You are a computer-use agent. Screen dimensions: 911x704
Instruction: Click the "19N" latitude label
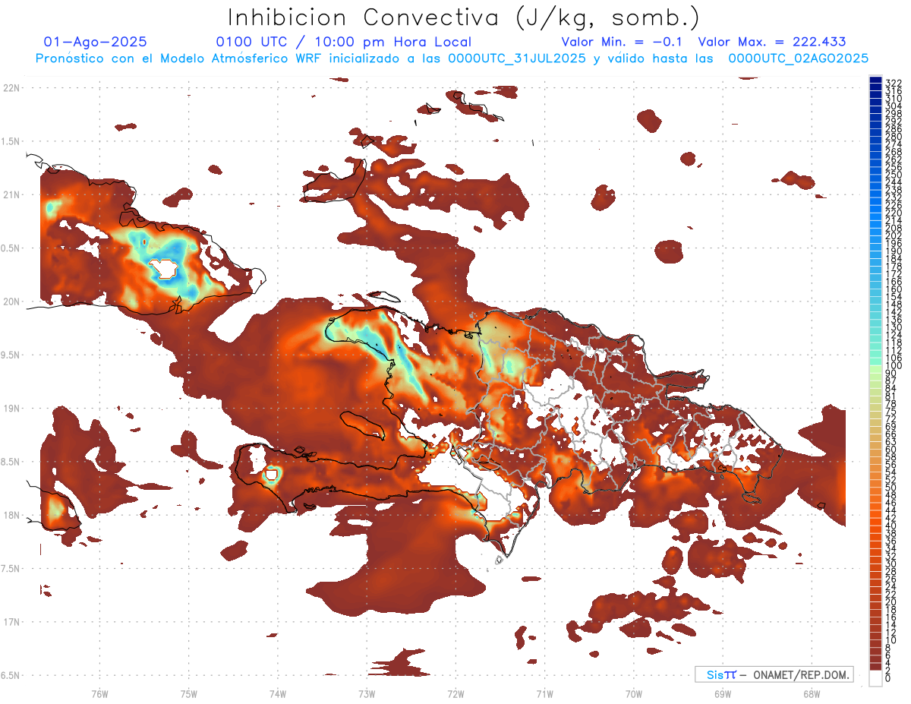[11, 408]
